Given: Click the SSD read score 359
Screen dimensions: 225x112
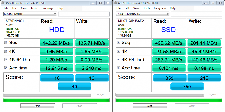Looking at the screenshot, I should pos(169,78).
